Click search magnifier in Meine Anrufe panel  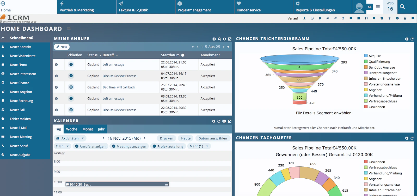[219, 39]
